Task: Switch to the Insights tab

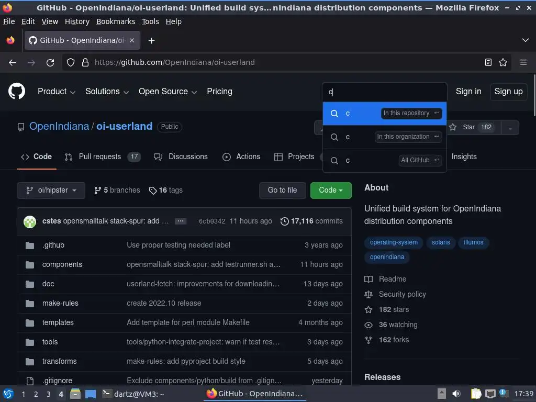Action: pos(464,157)
